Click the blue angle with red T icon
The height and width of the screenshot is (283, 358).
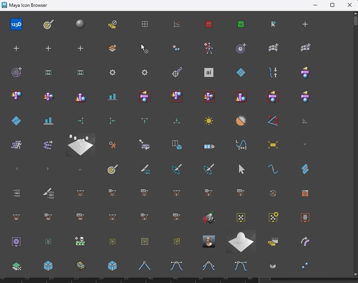pos(273,121)
